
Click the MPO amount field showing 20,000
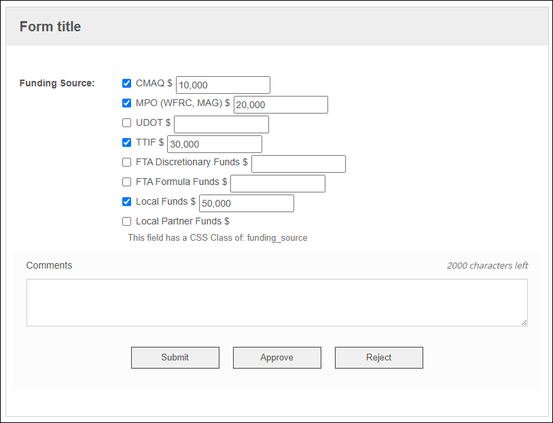pos(281,105)
